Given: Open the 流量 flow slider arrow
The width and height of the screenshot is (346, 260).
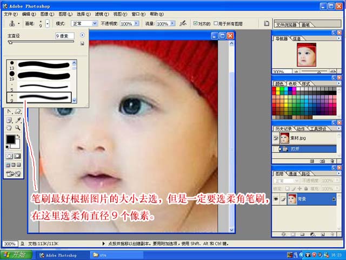Looking at the screenshot, I should (172, 23).
